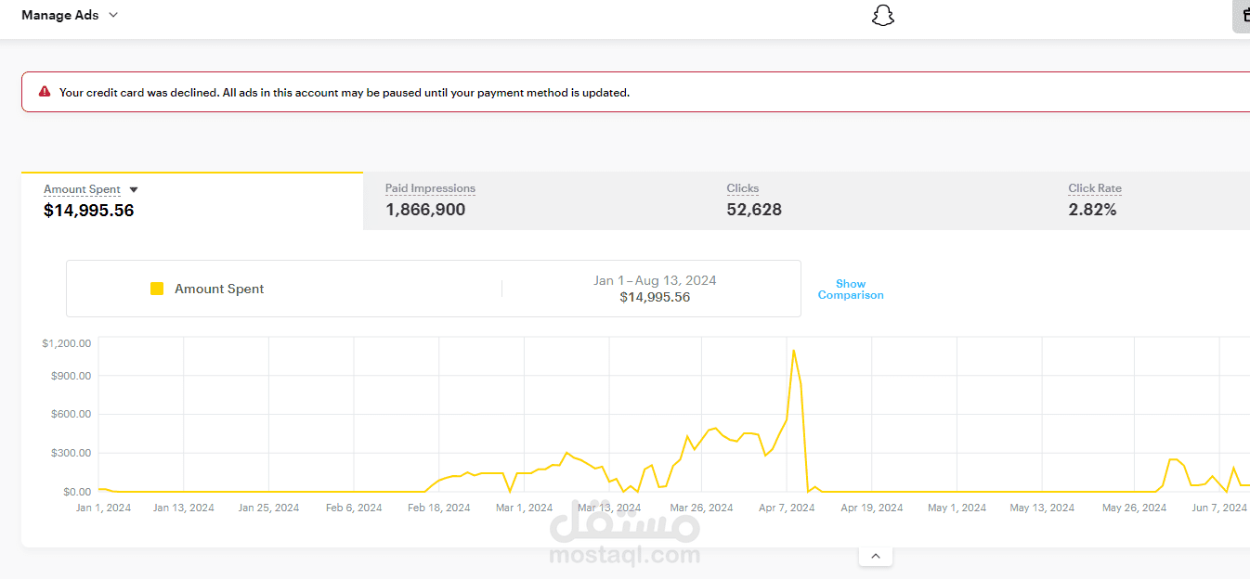Click the May 1, 2024 axis label
This screenshot has height=579, width=1250.
(957, 508)
